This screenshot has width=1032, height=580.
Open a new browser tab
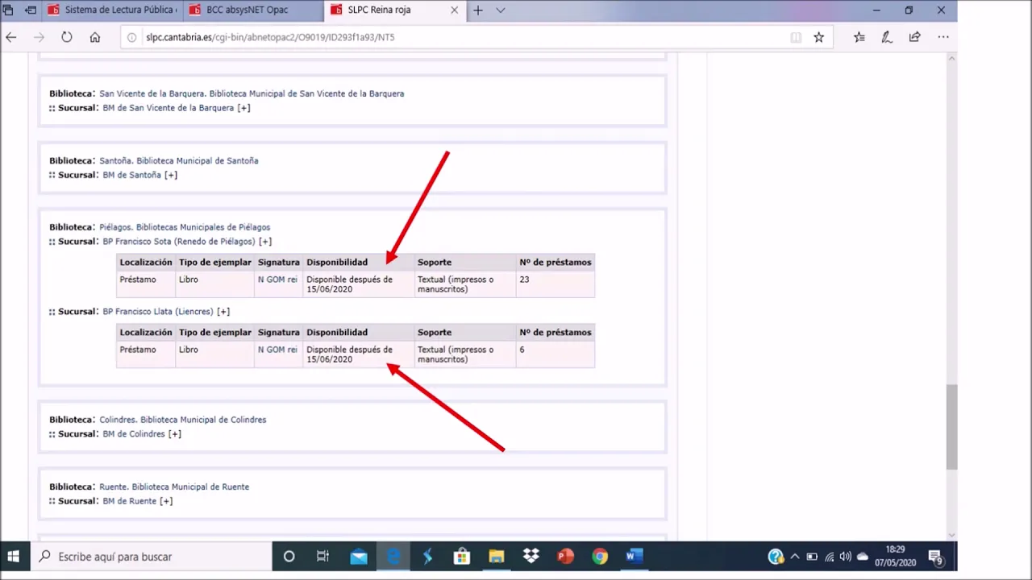pyautogui.click(x=478, y=10)
